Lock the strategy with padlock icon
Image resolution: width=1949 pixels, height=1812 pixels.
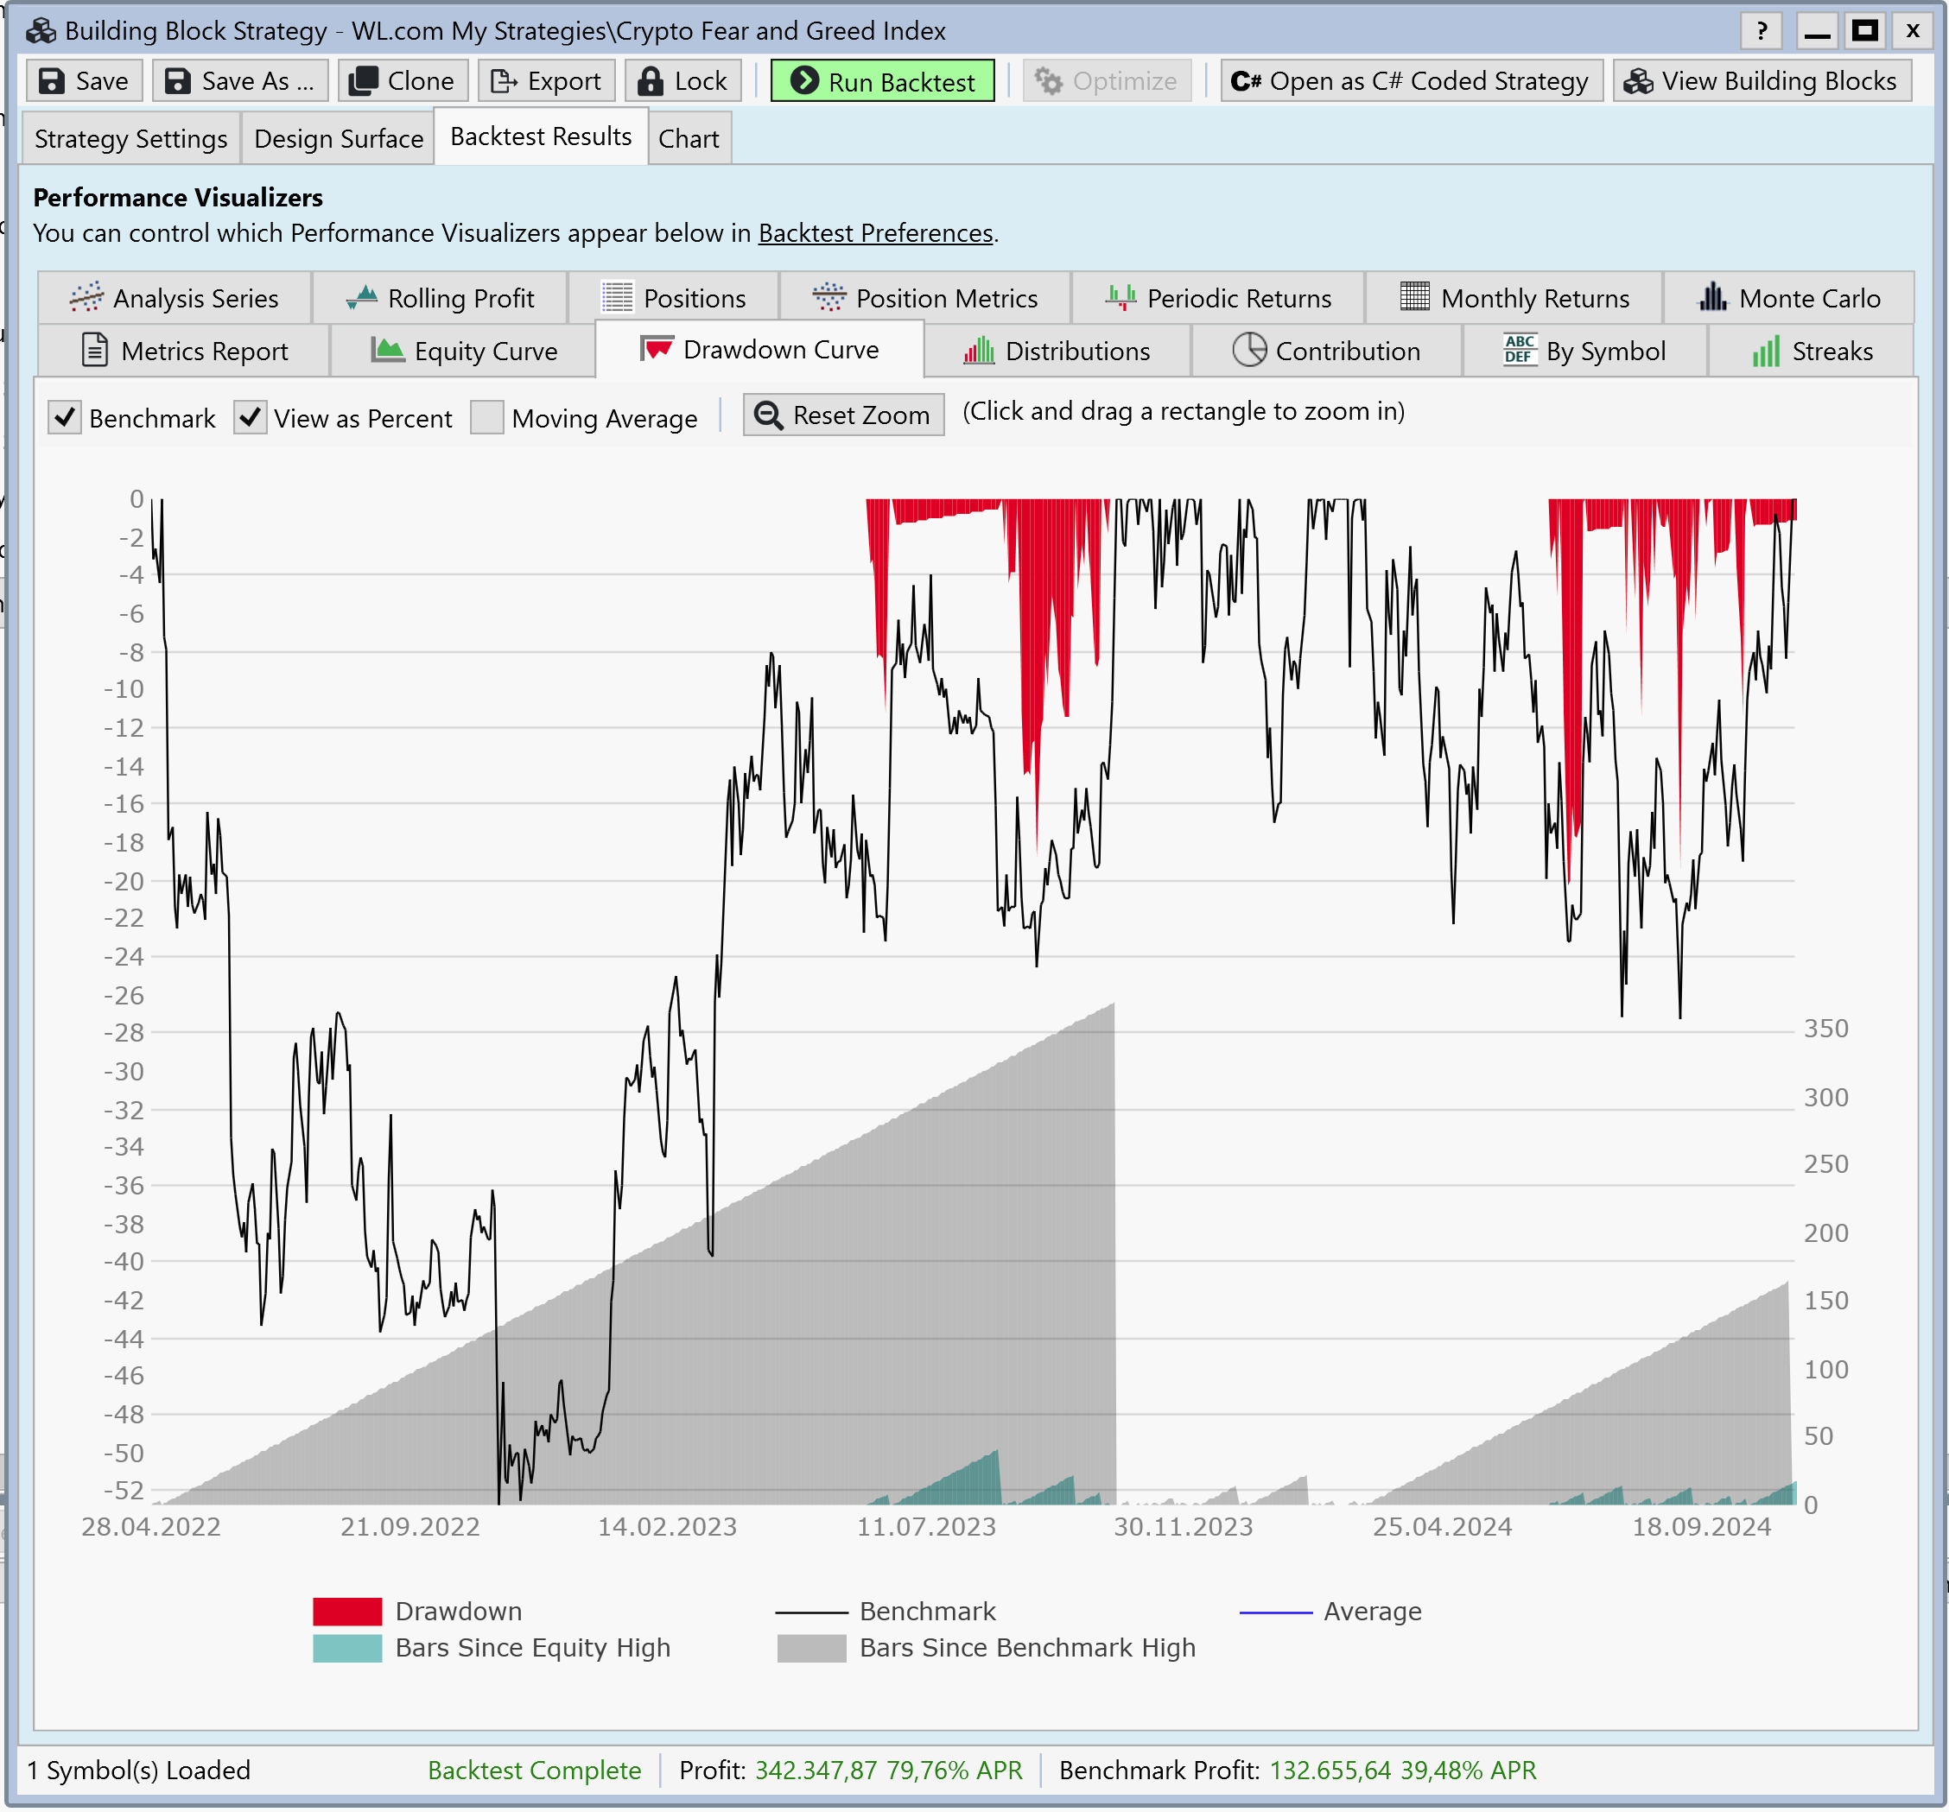[650, 81]
